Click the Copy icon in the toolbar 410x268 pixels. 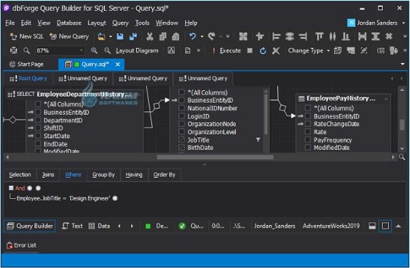pyautogui.click(x=163, y=36)
